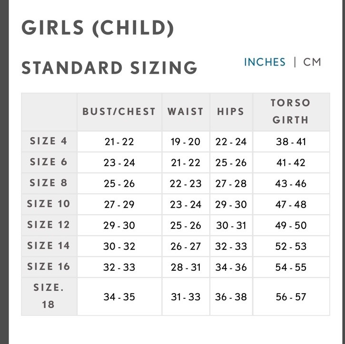Click the SIZE 4 row header
The image size is (345, 344).
click(x=49, y=141)
